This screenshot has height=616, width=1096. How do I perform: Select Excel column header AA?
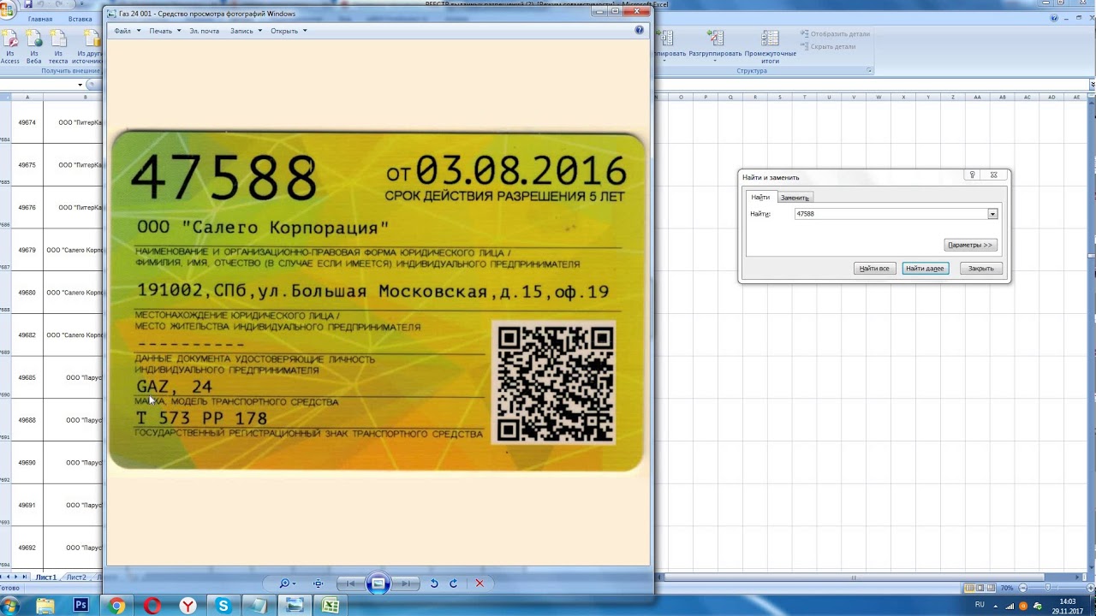pos(977,97)
